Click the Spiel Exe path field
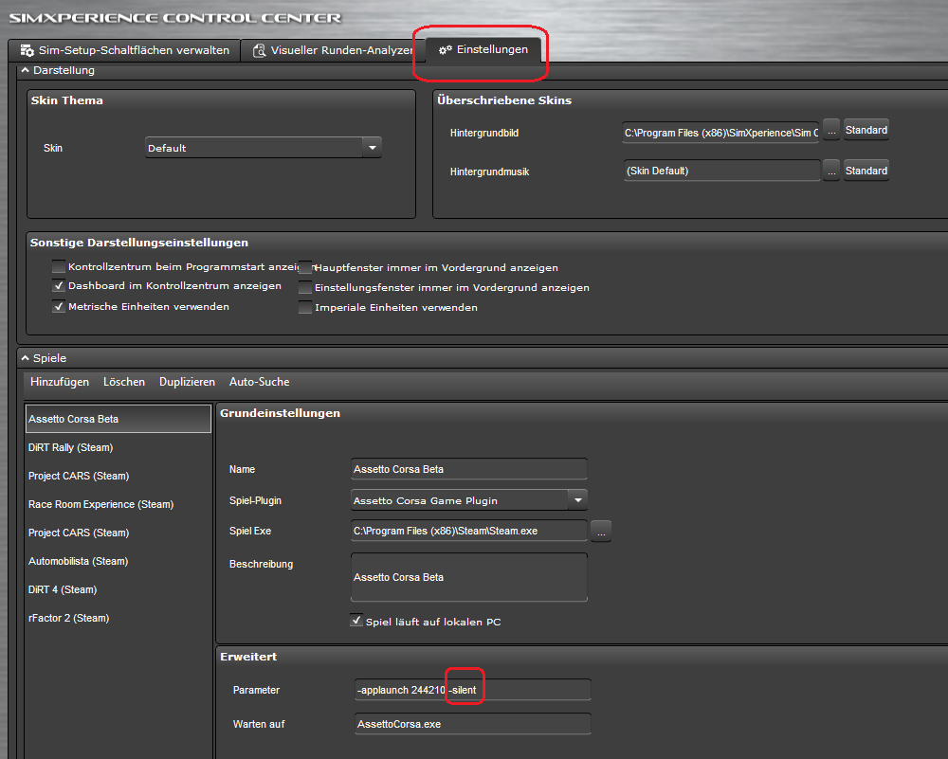Screen dimensions: 948x759 tap(469, 531)
